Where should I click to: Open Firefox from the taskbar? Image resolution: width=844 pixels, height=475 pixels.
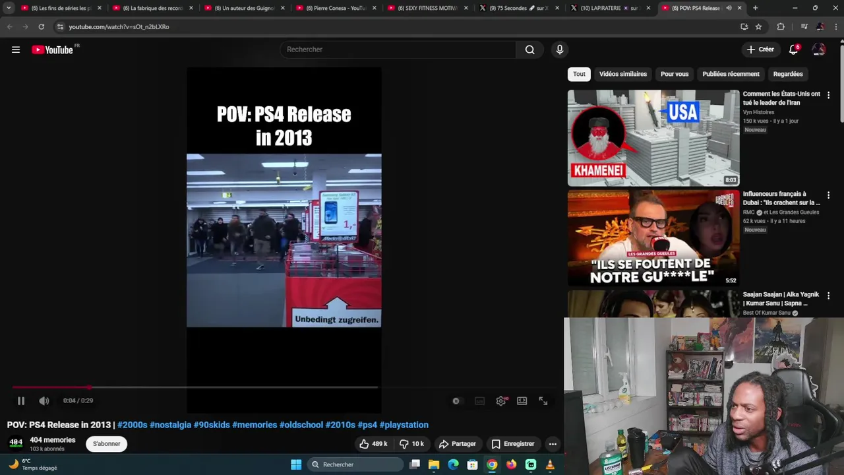(511, 464)
